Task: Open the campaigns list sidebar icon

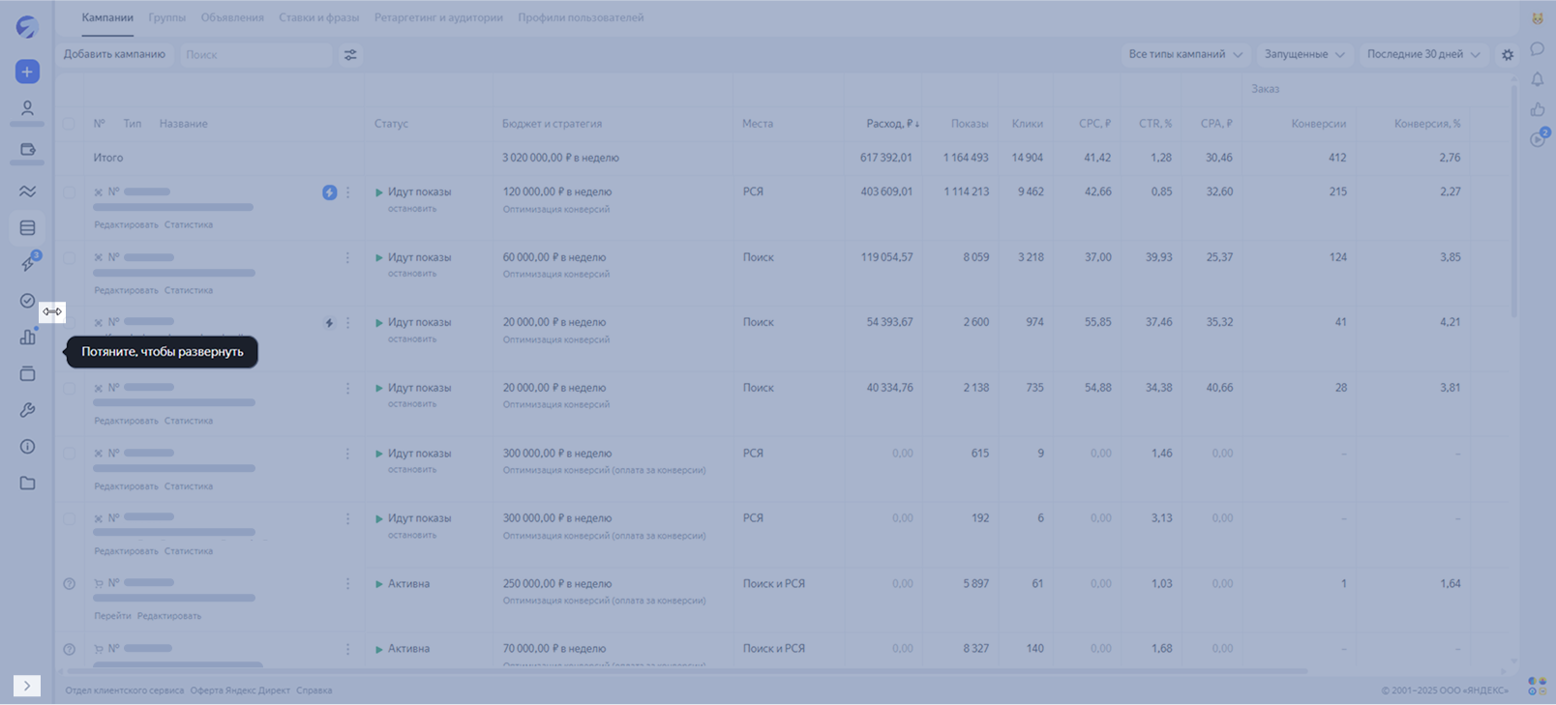Action: tap(27, 228)
